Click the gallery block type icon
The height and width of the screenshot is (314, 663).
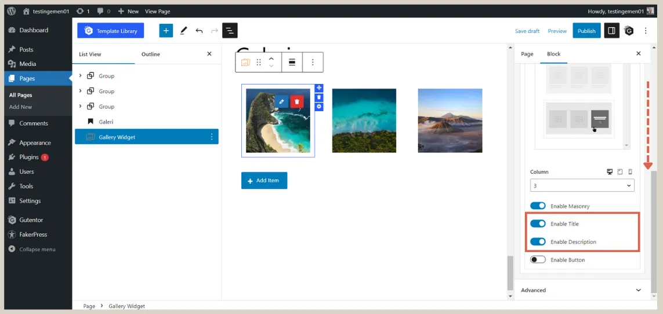246,63
